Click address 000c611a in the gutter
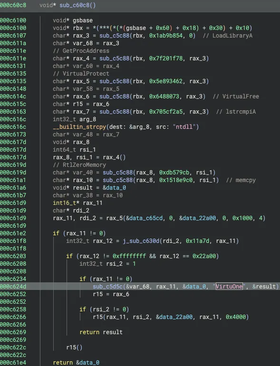Screen dimensions: 280x366 click(13, 43)
